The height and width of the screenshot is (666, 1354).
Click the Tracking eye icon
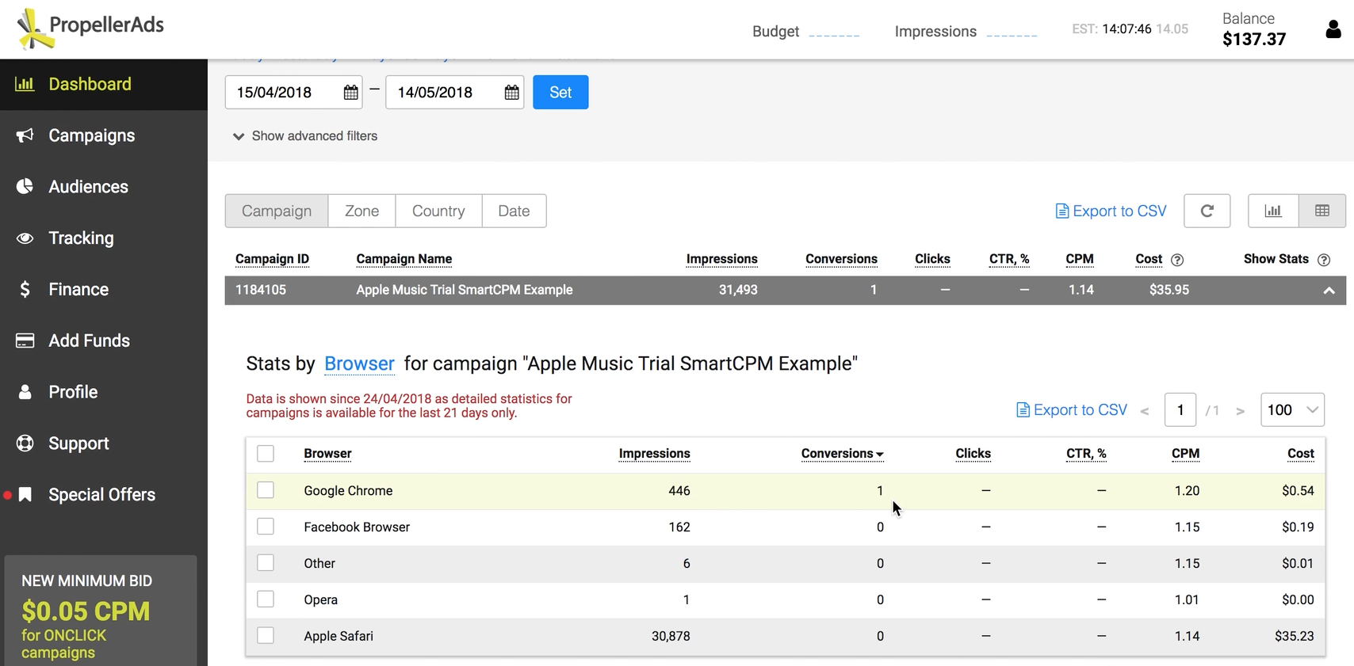click(x=25, y=238)
